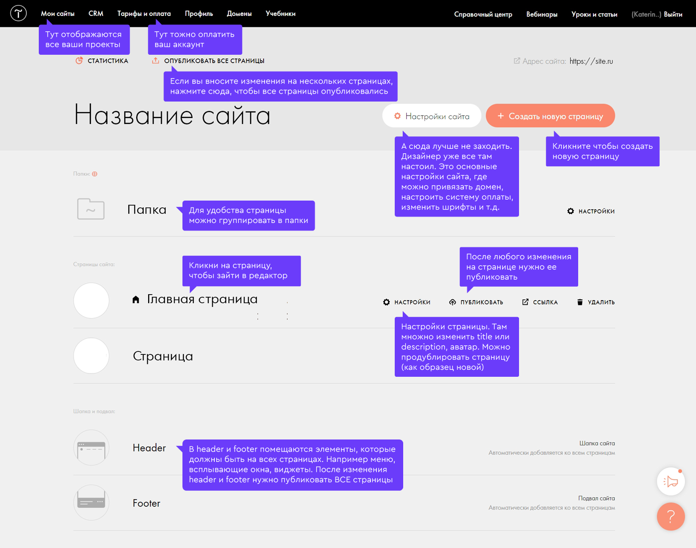
Task: Click the publish all pages upload icon
Action: coord(156,61)
